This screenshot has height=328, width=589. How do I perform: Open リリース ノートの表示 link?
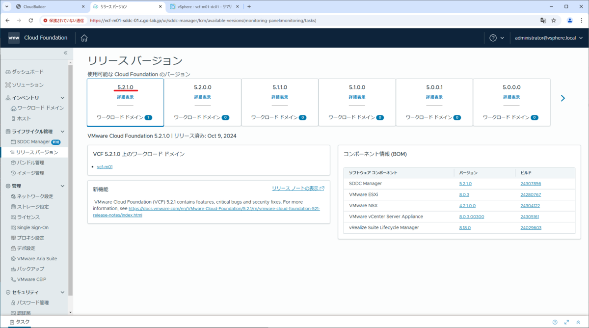298,188
